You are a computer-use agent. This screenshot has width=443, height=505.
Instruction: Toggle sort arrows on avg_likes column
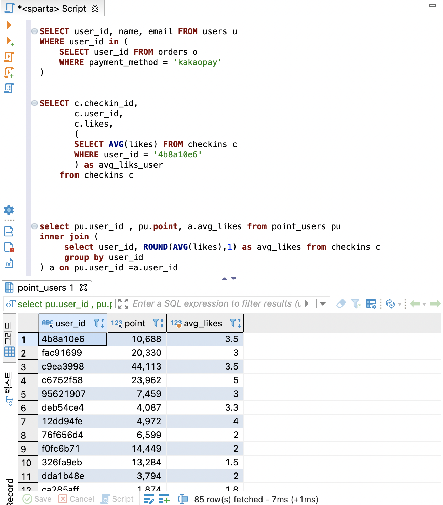tap(239, 323)
